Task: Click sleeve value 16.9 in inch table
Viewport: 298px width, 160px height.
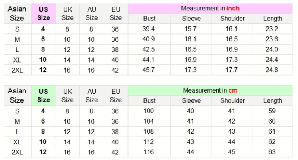Action: coord(191,60)
